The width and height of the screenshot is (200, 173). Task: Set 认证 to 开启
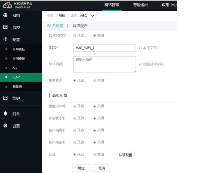click(75, 155)
